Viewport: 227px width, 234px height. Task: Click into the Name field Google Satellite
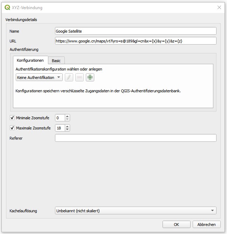tap(136, 31)
